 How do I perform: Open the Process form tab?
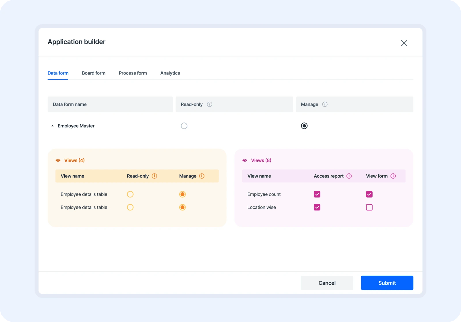pos(133,73)
